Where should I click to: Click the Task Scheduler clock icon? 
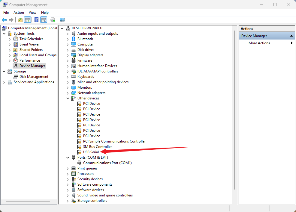16,39
